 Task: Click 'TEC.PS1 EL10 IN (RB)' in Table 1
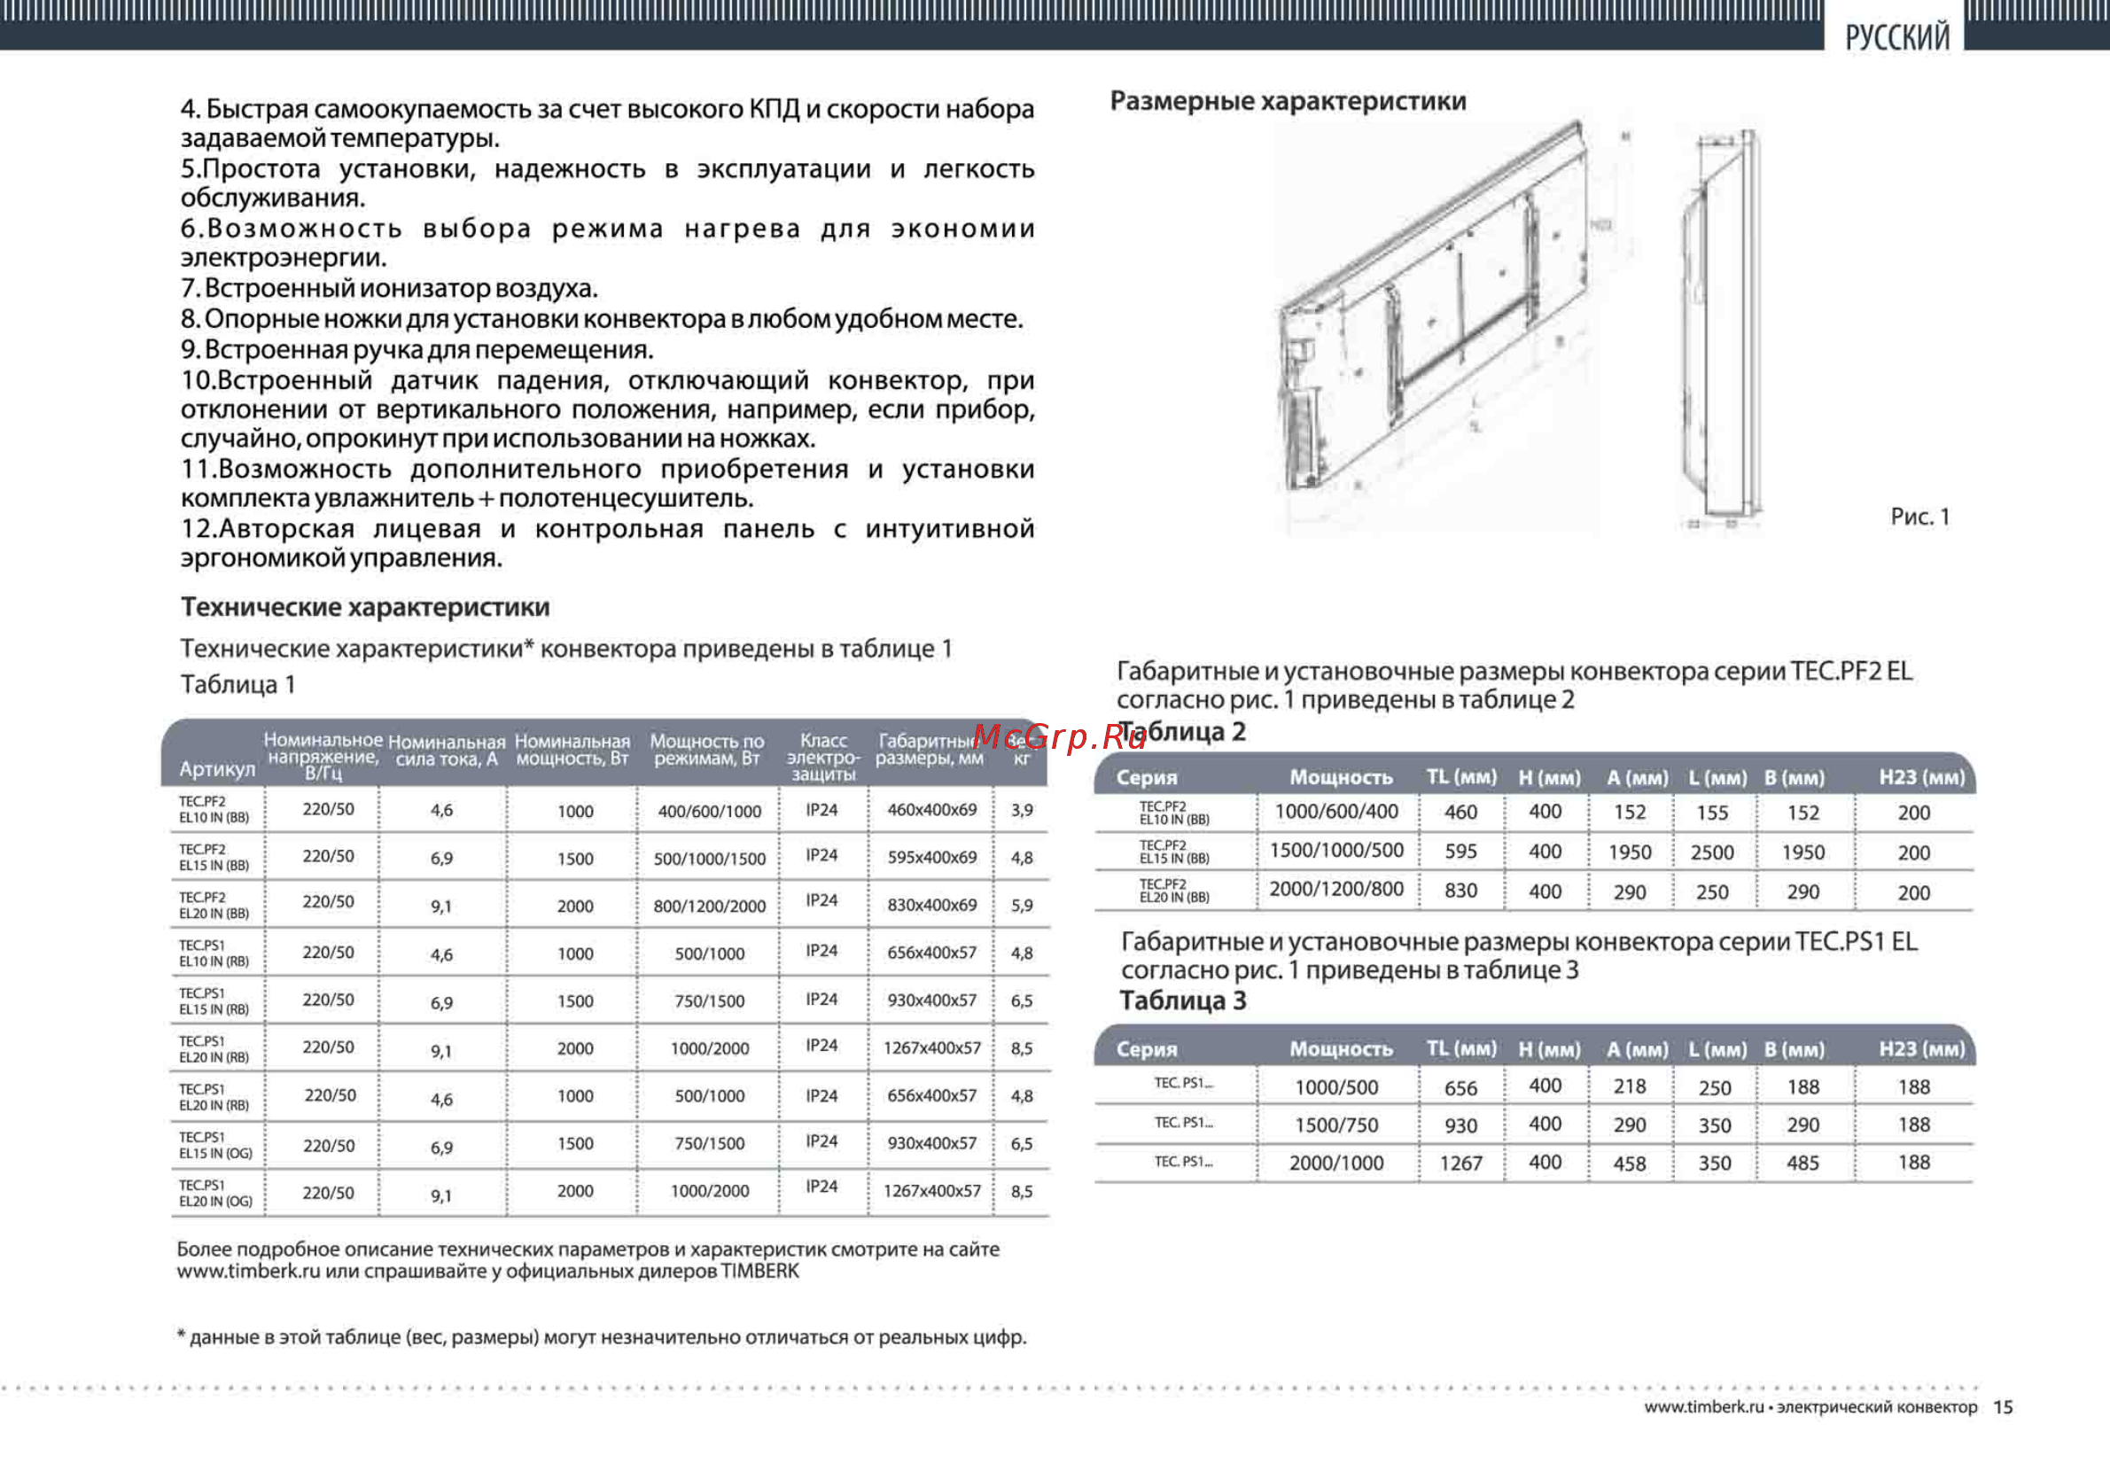click(x=214, y=953)
